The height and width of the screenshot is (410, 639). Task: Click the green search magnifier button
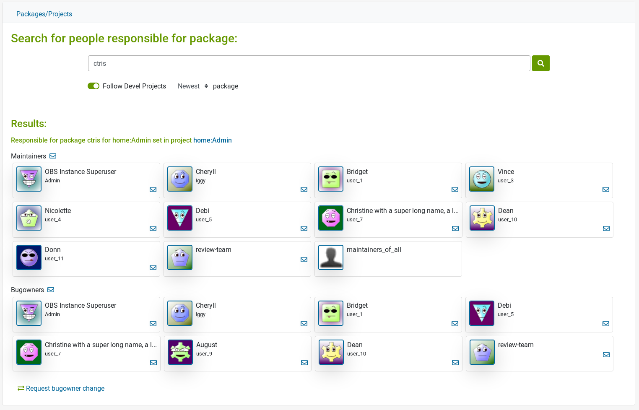coord(540,63)
